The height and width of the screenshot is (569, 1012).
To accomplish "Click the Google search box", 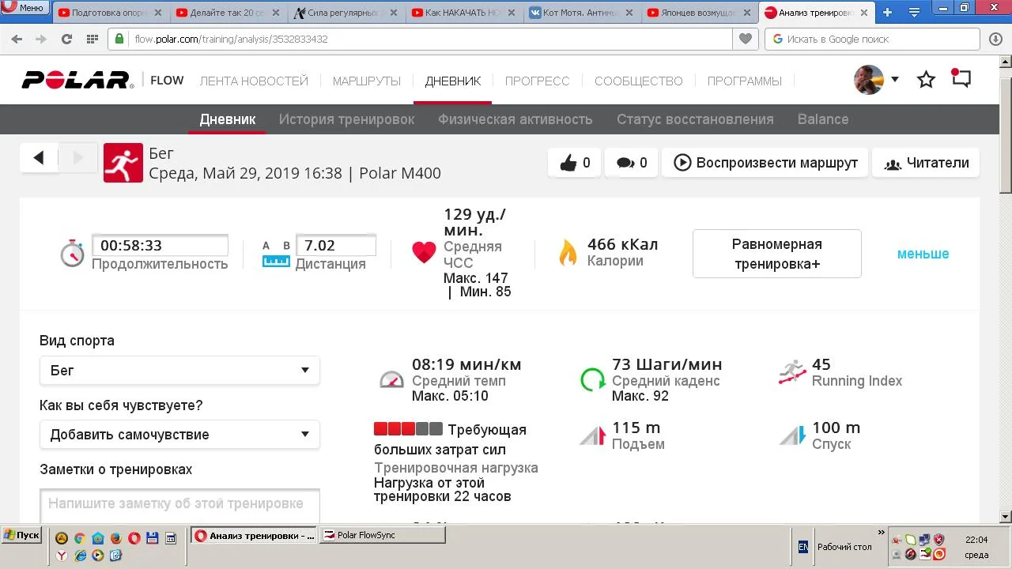I will 872,39.
